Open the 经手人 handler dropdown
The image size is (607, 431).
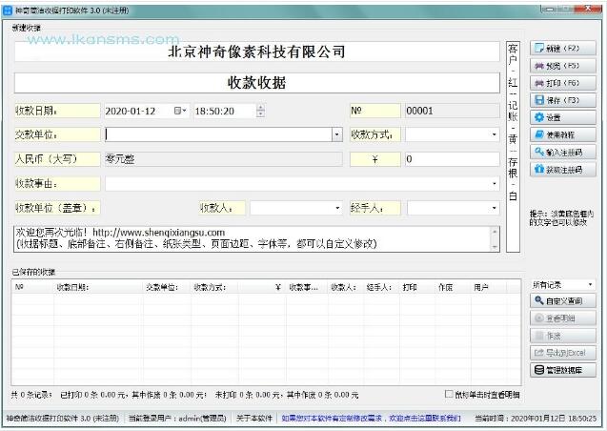pos(494,208)
